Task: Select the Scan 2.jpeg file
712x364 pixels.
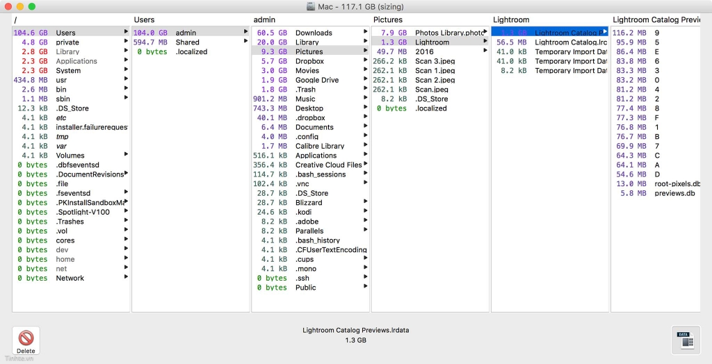Action: (x=430, y=80)
